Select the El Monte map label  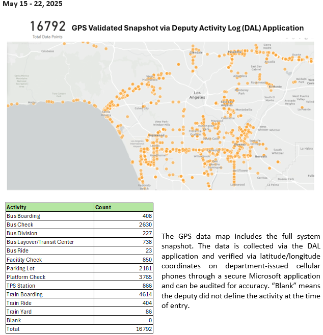coord(275,86)
